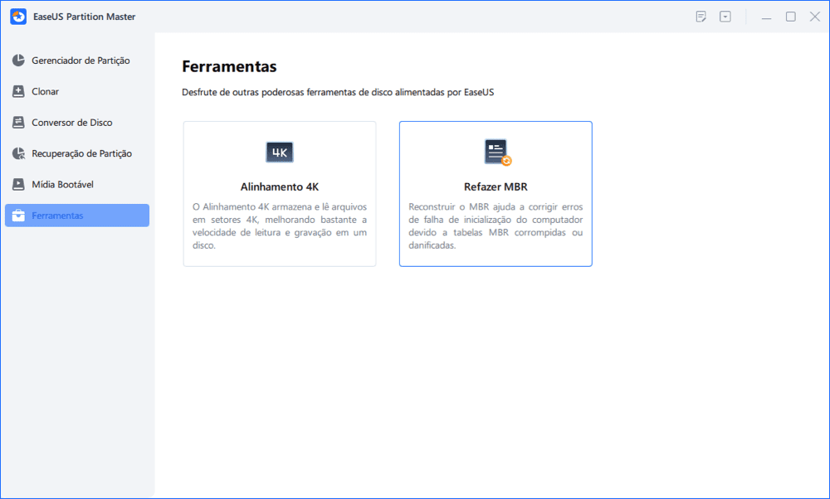
Task: Click the Alinhamento 4K description text
Action: 280,225
